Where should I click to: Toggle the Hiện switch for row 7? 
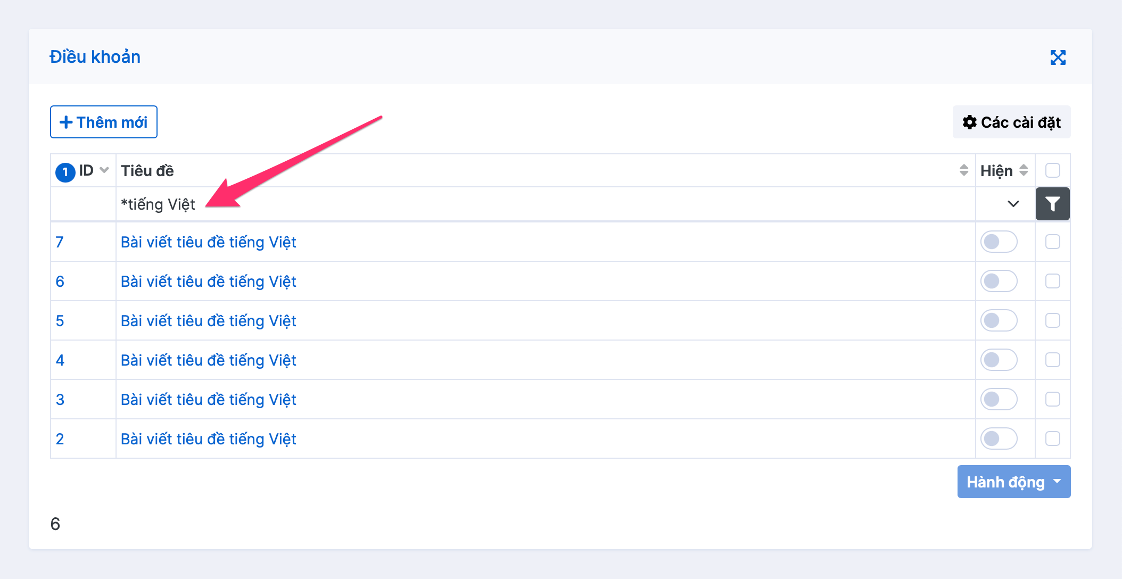pos(999,242)
